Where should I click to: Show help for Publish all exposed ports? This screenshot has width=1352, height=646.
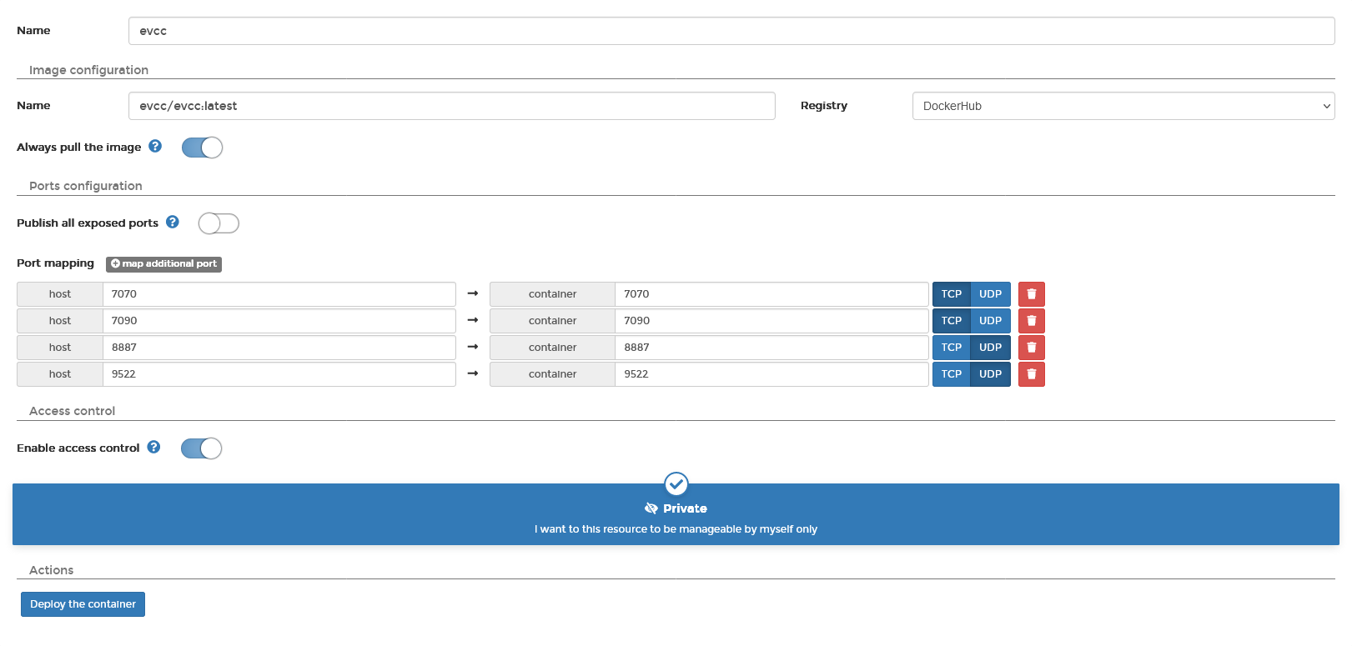(173, 223)
